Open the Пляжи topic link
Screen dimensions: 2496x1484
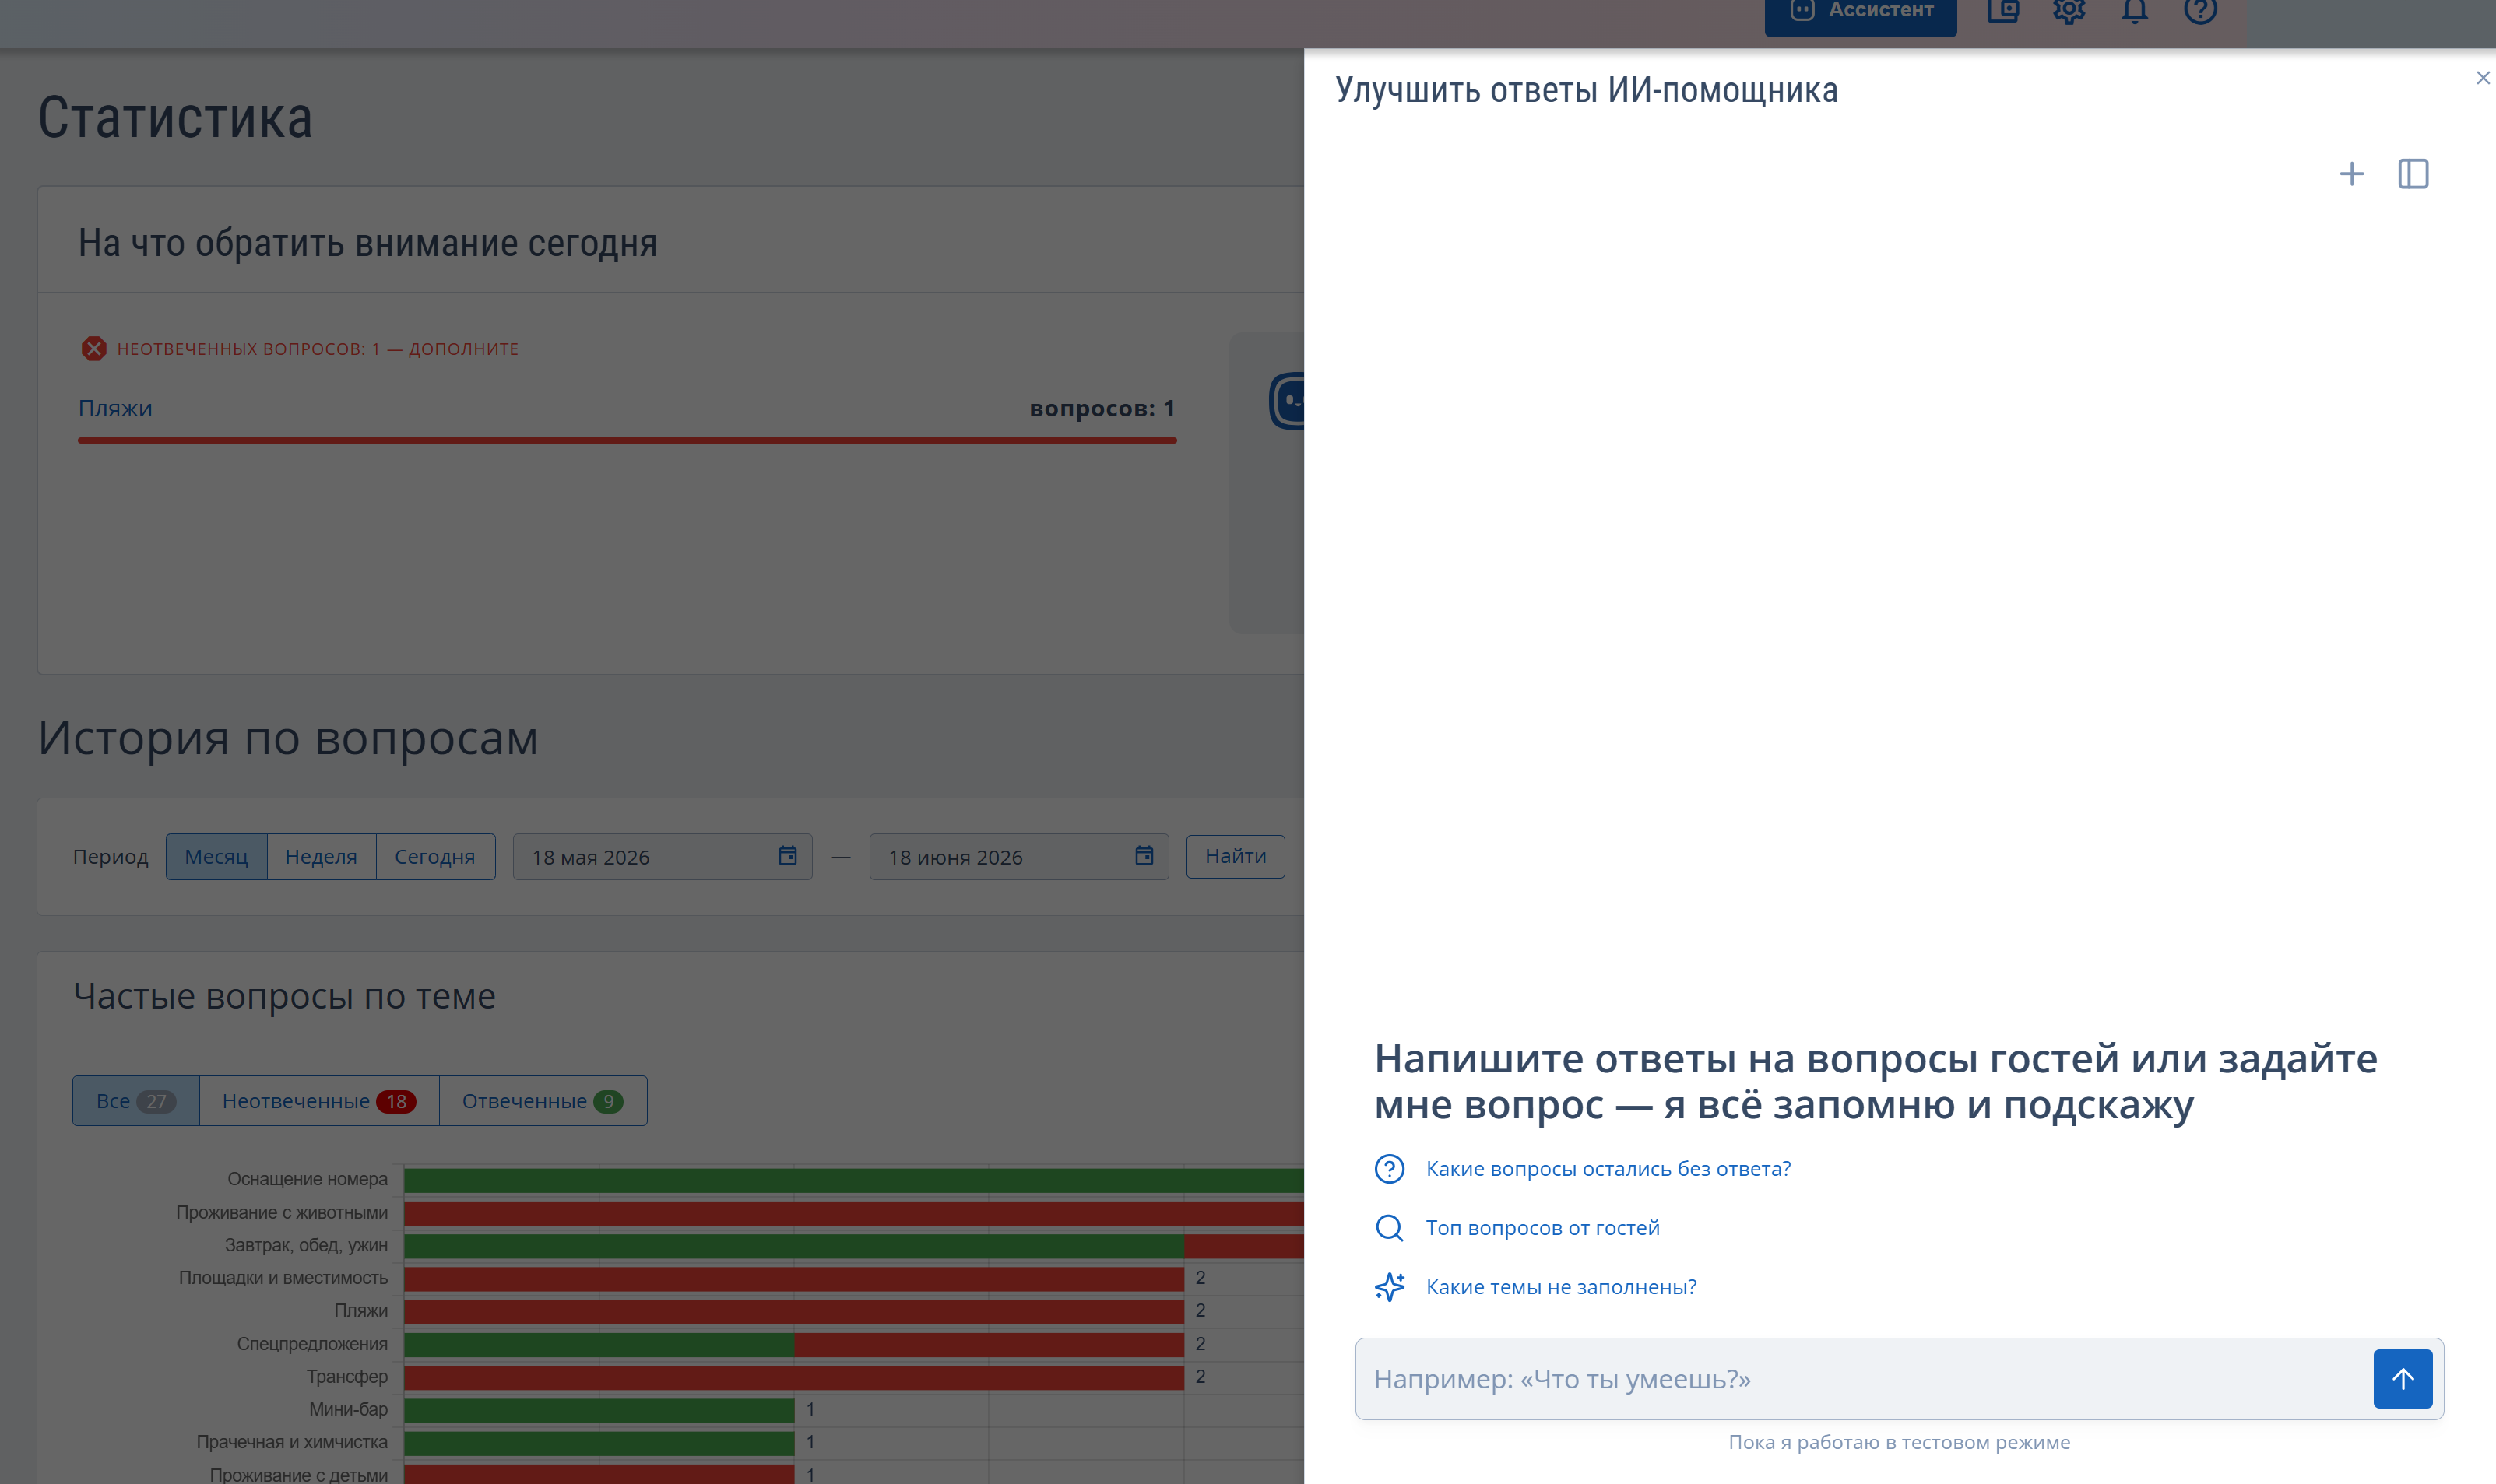(x=115, y=408)
